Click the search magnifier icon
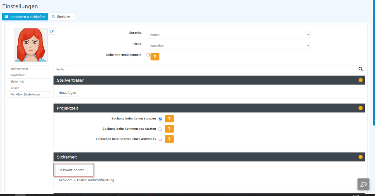Viewport: 375px width, 196px height. pos(360,69)
